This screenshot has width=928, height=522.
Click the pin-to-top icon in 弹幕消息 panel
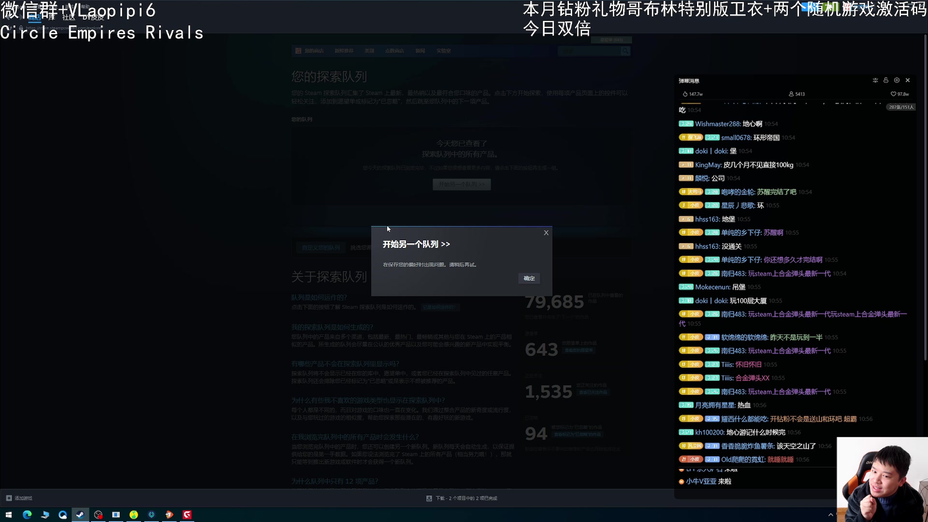tap(875, 80)
